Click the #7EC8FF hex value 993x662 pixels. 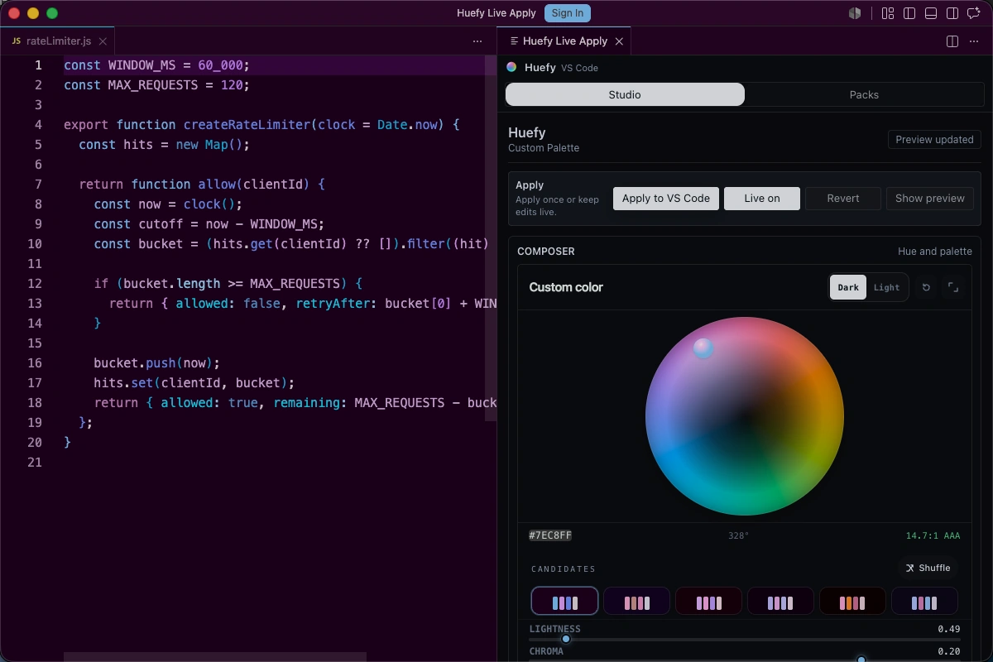(550, 535)
